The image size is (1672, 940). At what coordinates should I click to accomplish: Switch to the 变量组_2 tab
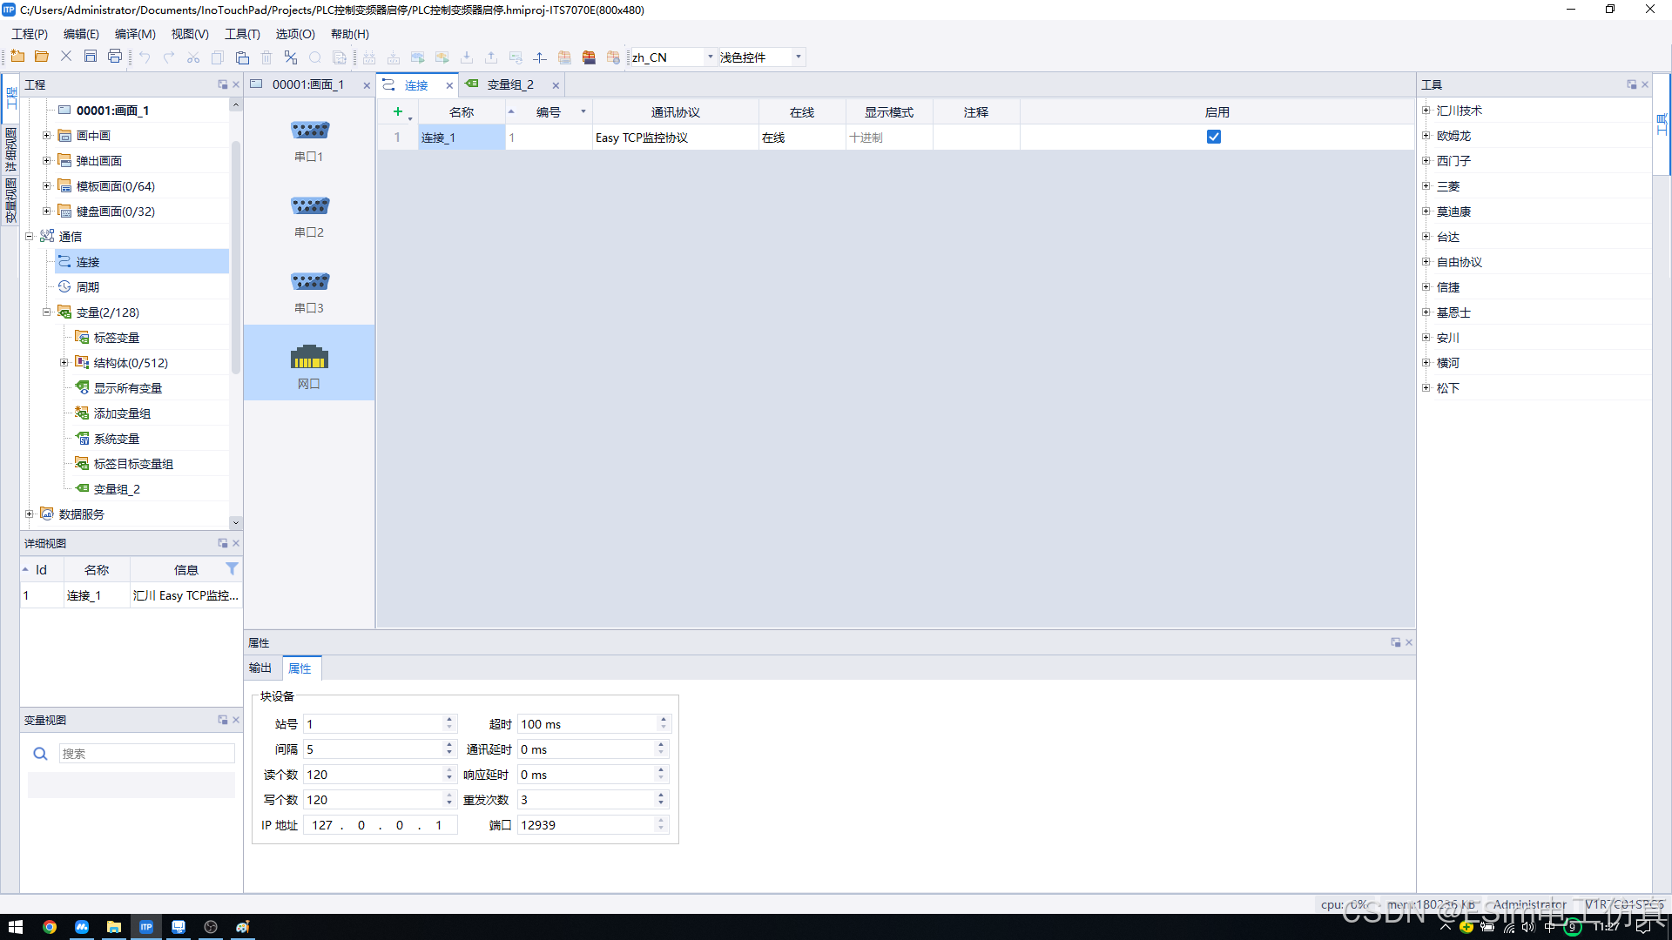[509, 84]
